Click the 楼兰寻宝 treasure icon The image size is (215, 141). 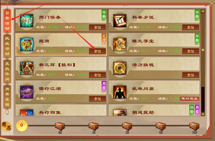pyautogui.click(x=120, y=45)
